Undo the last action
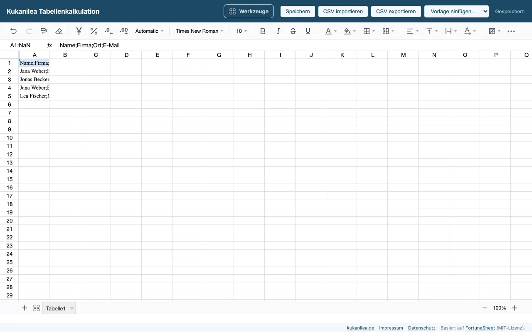The height and width of the screenshot is (332, 532). coord(14,31)
